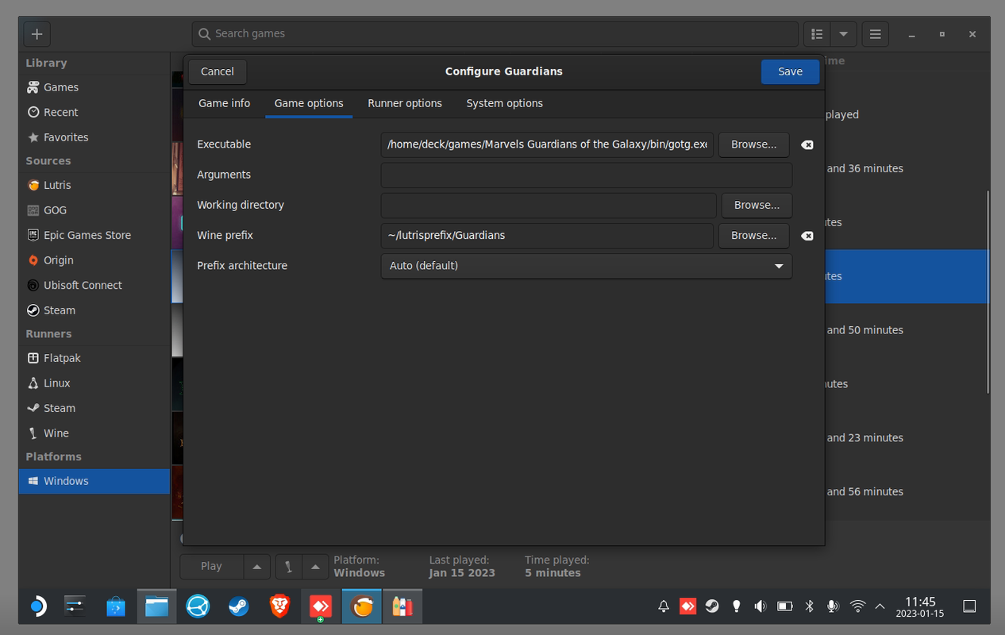Screen dimensions: 1005x635
Task: Open the notifications bell in tray
Action: pyautogui.click(x=664, y=606)
